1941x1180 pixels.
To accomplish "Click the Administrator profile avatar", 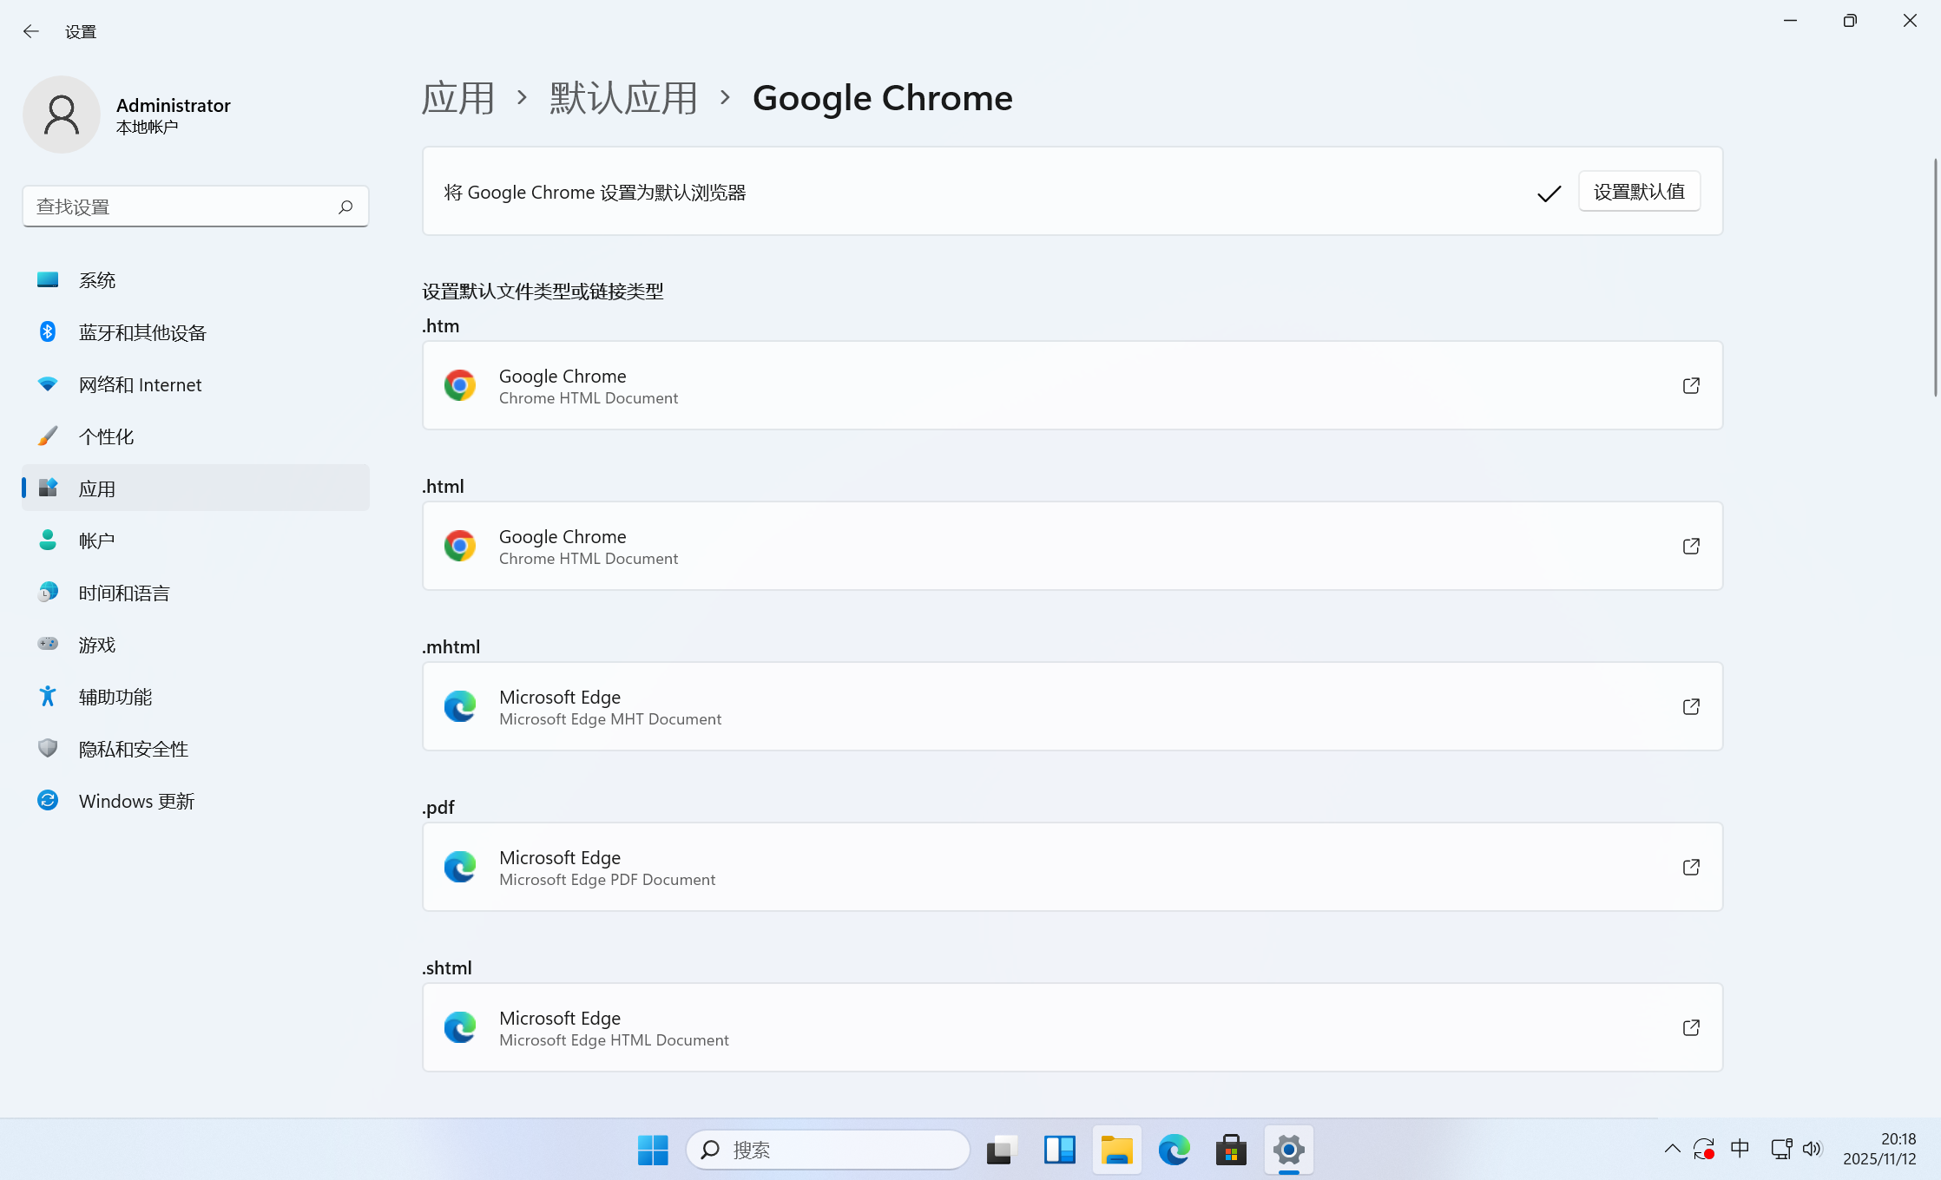I will coord(62,115).
